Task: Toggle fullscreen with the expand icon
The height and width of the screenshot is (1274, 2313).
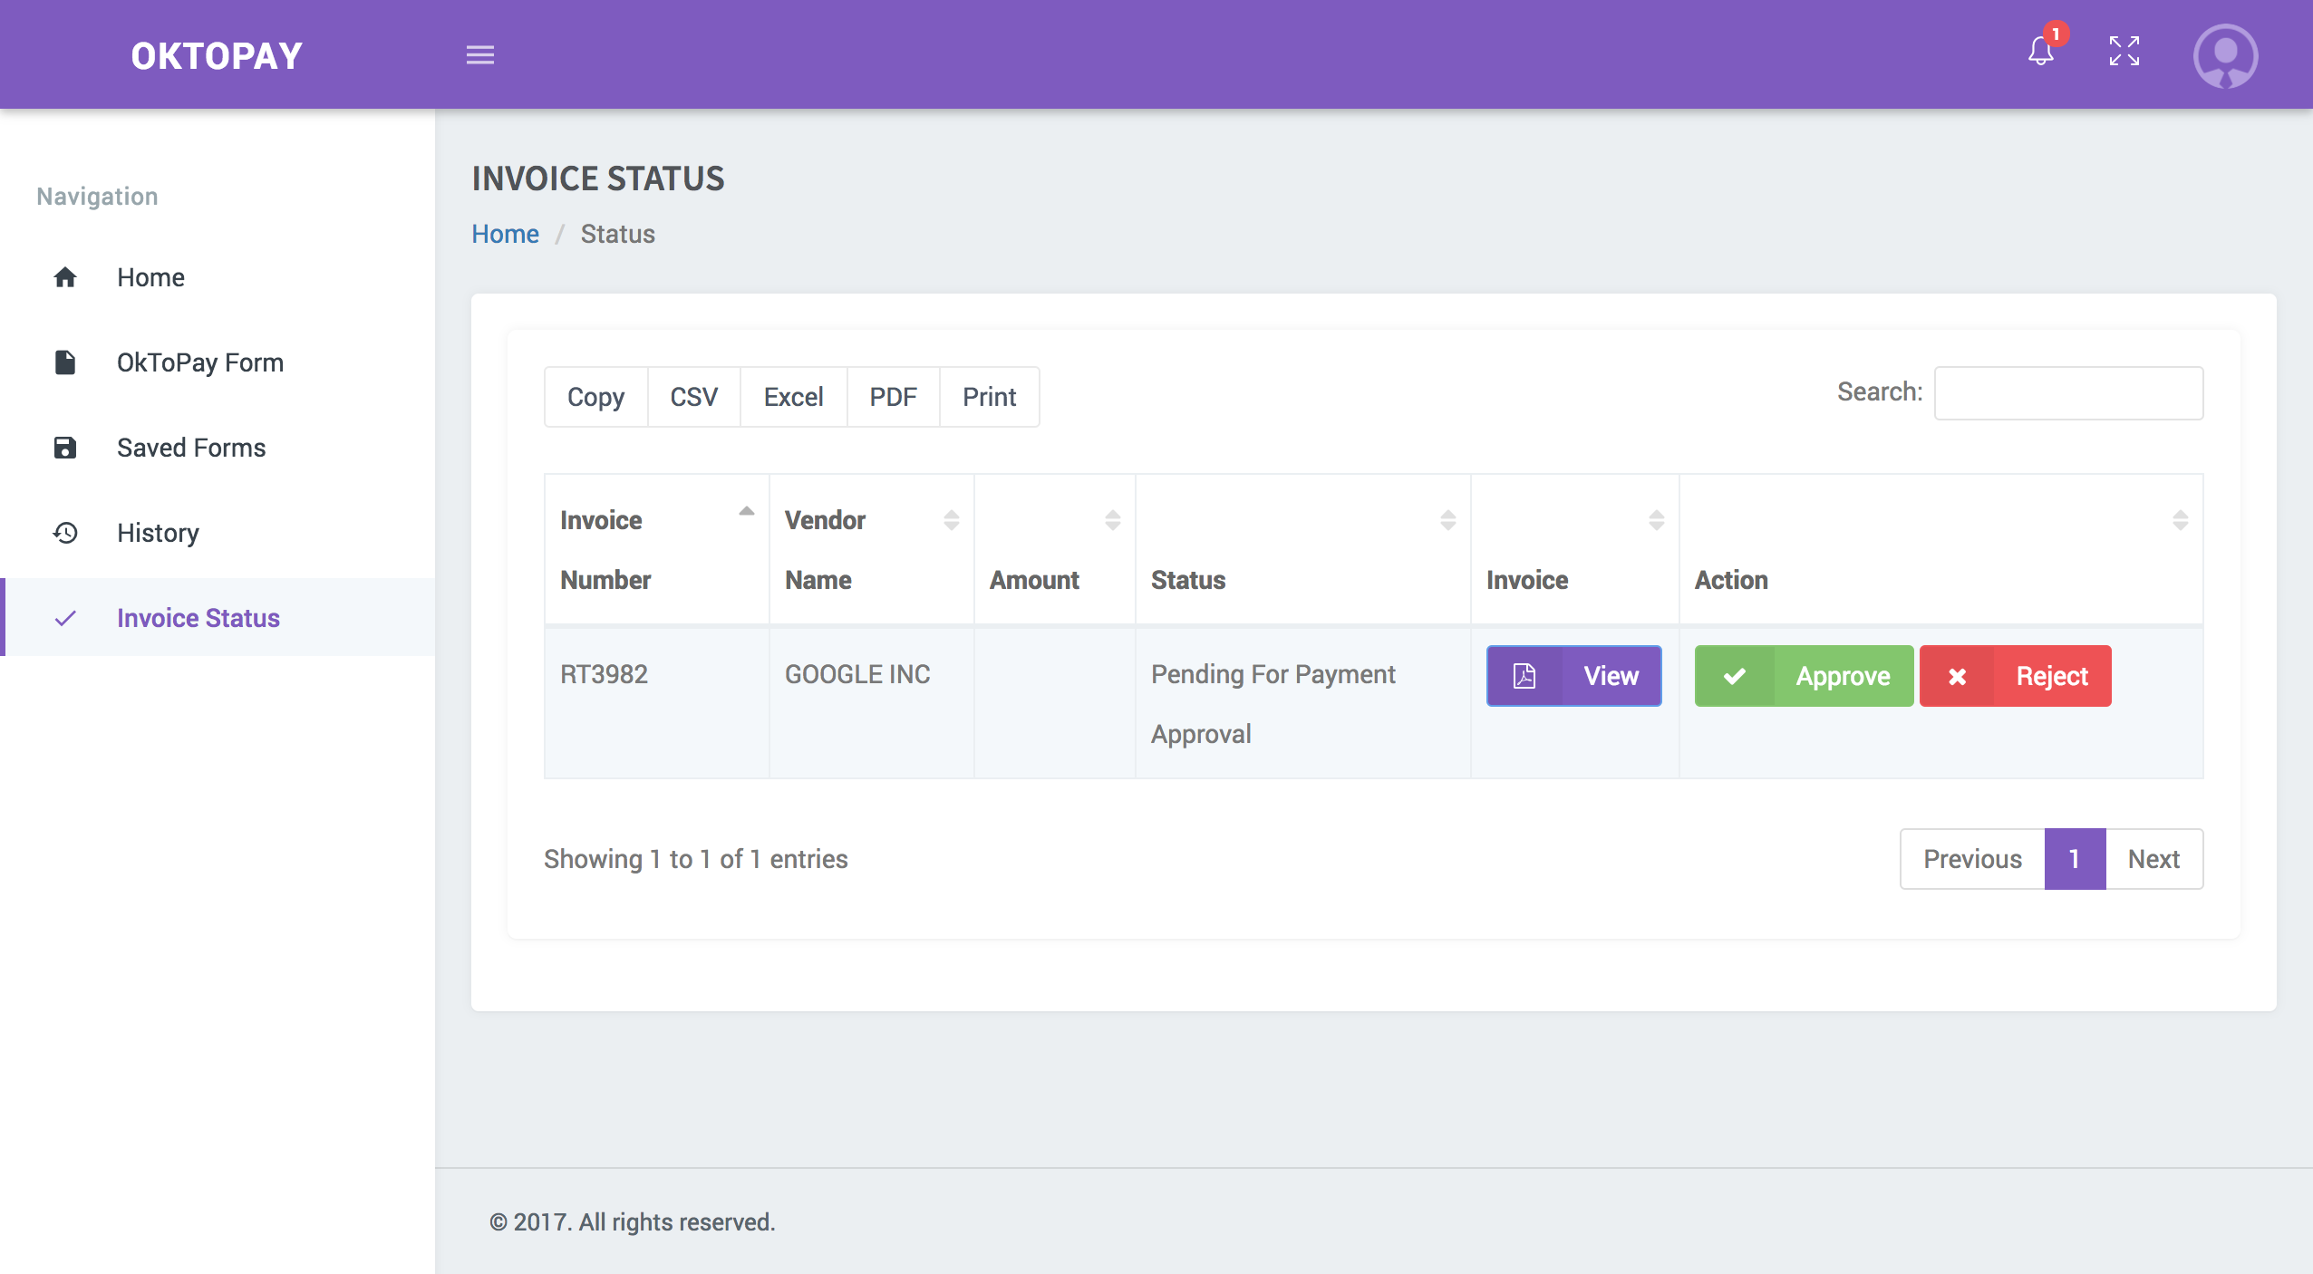Action: tap(2124, 52)
